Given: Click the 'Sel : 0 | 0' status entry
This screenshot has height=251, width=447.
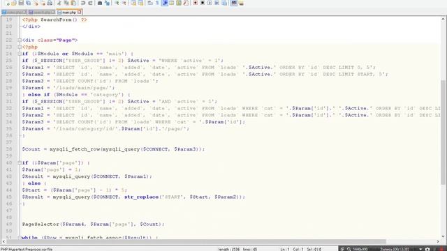Looking at the screenshot, I should point(314,249).
